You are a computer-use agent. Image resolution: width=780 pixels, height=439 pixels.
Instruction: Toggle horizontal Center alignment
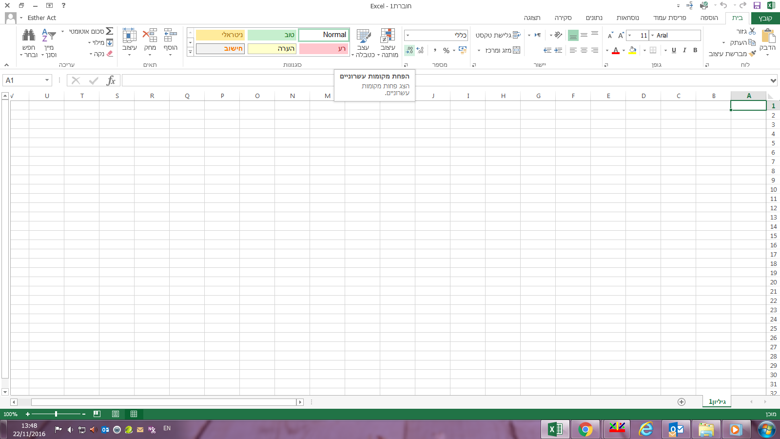[x=584, y=50]
